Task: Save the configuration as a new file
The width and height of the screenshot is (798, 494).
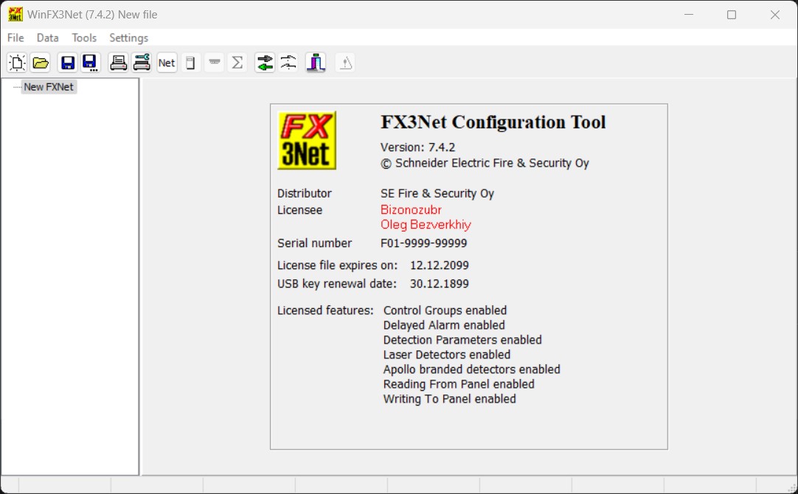Action: pos(90,63)
